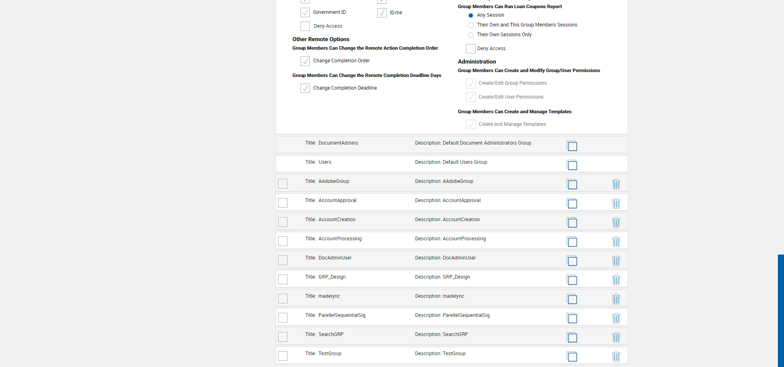Delete the madelync group
Image resolution: width=784 pixels, height=367 pixels.
click(616, 299)
